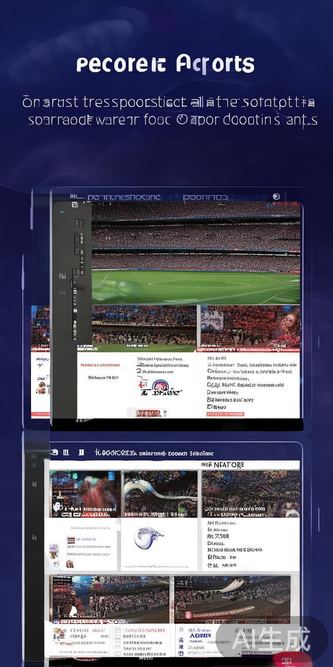Select the top title tab in first window

124,197
